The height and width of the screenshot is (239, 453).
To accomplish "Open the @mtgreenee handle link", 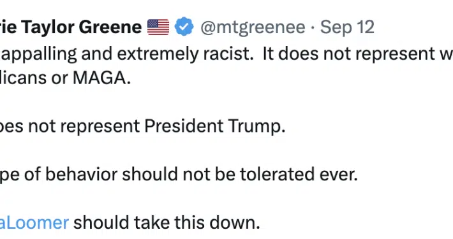I will tap(253, 27).
